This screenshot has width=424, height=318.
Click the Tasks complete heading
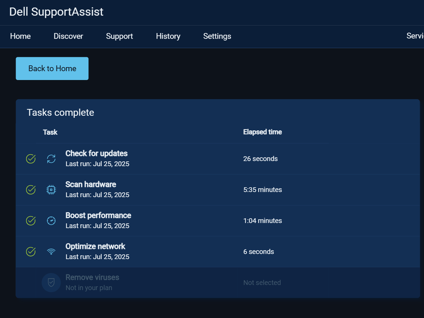[x=60, y=112]
